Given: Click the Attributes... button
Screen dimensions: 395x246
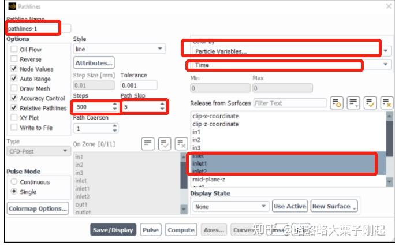Looking at the screenshot, I should click(x=94, y=63).
